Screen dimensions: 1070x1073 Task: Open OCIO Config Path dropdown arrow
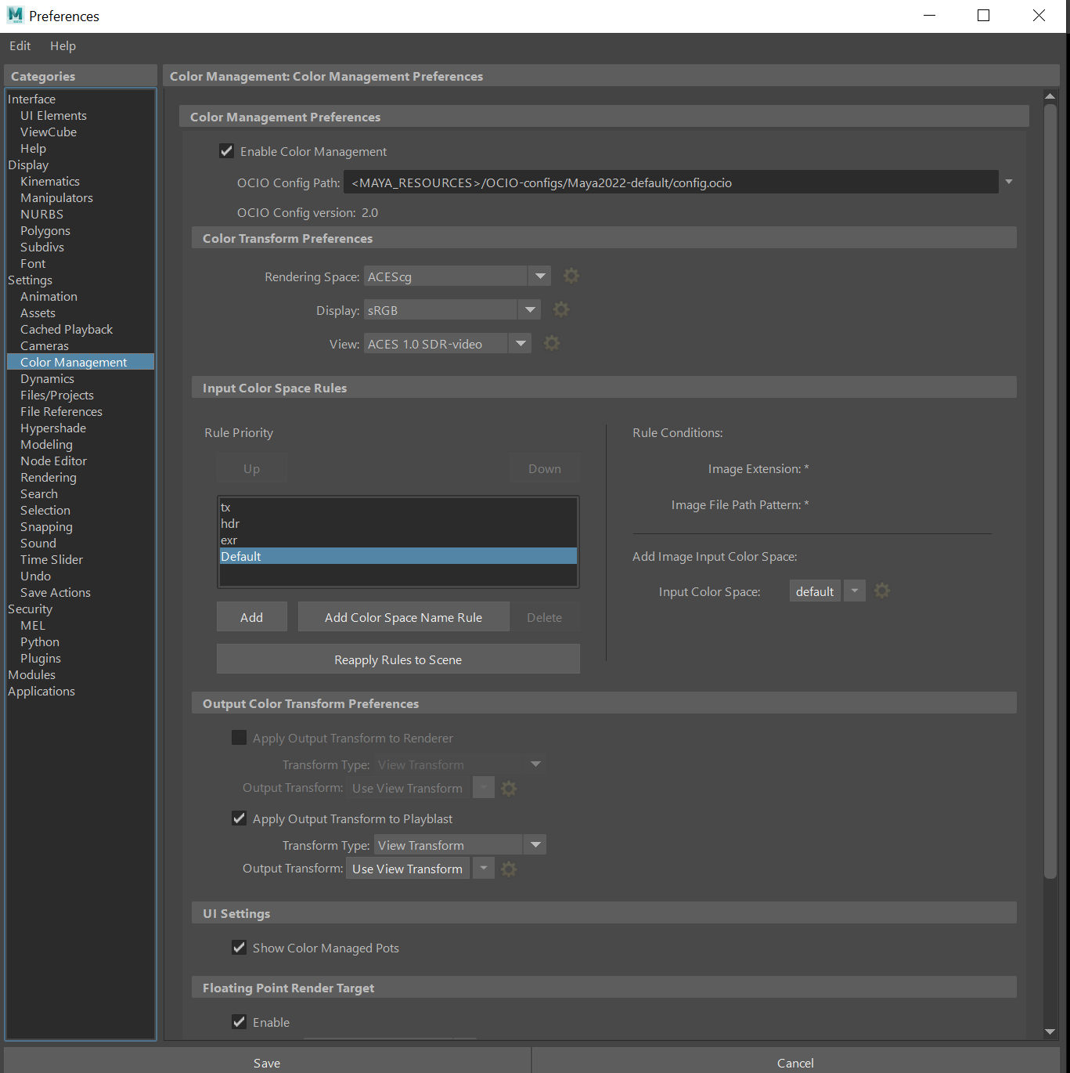tap(1009, 182)
